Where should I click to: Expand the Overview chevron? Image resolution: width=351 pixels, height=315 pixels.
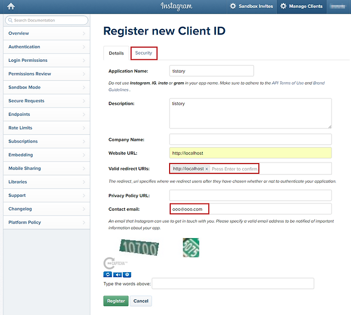84,33
